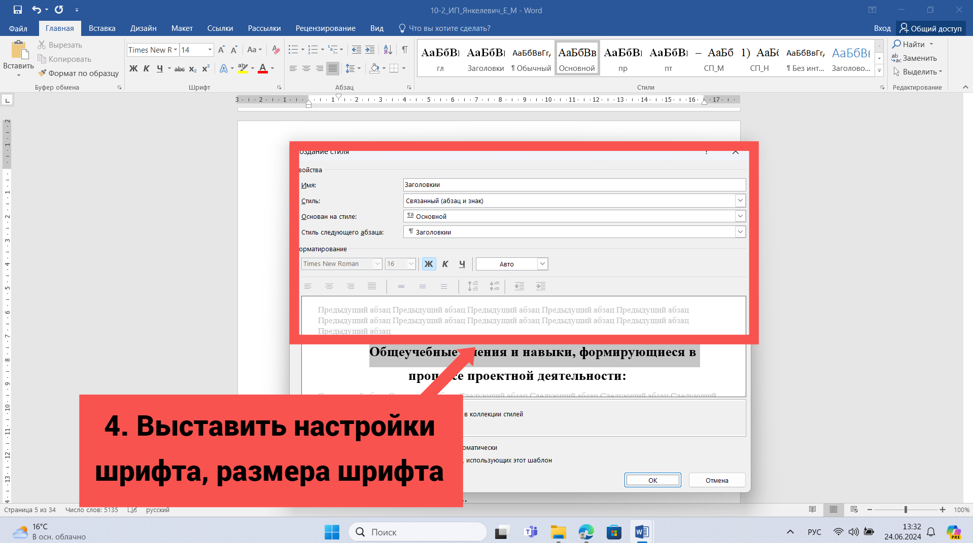Apply superscript formatting in ribbon
973x543 pixels.
click(205, 68)
